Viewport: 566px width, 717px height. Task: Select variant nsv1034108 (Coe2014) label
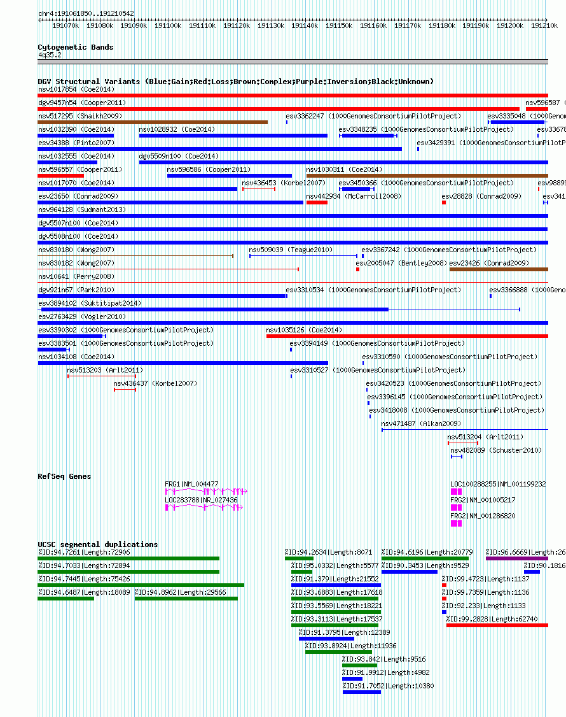[x=76, y=357]
